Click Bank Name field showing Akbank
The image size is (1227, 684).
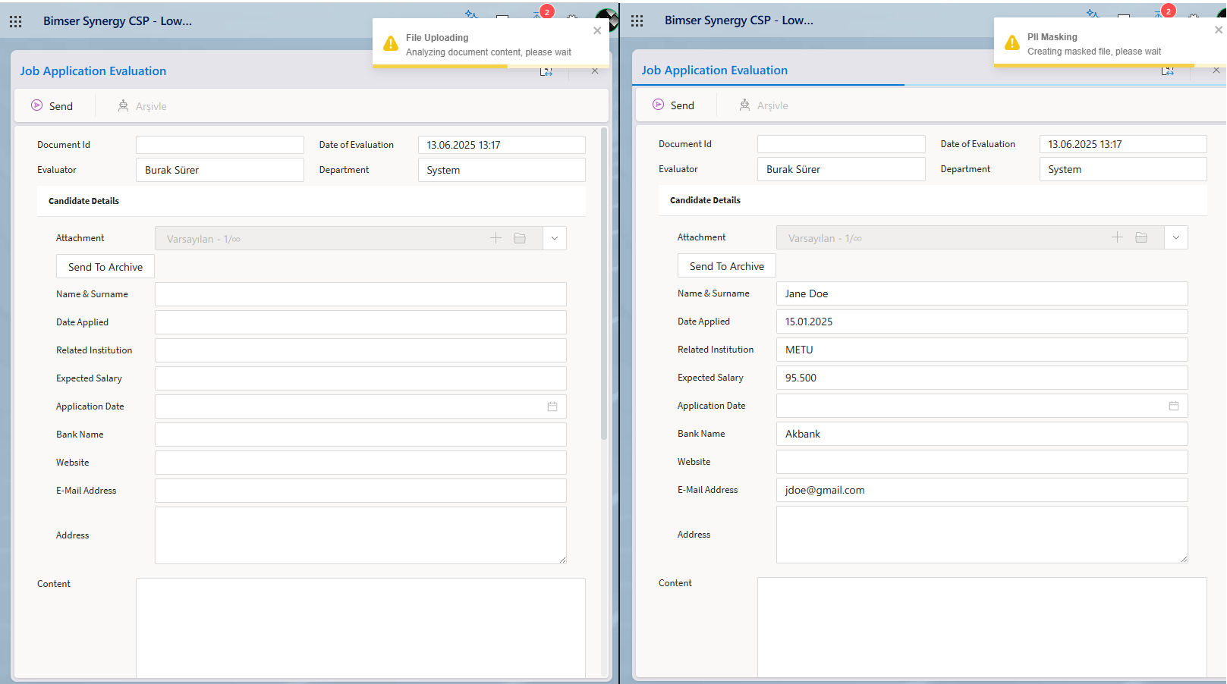tap(982, 434)
